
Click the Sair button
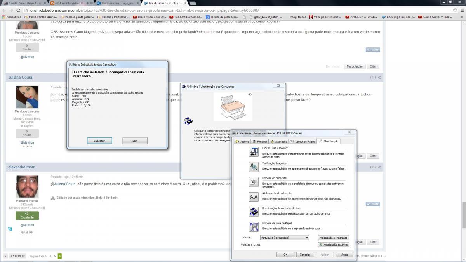click(x=135, y=141)
